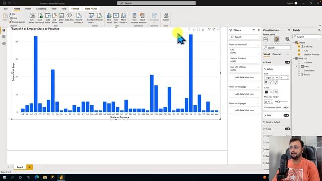
Task: Toggle the Filters pane eye icon
Action: 254,30
